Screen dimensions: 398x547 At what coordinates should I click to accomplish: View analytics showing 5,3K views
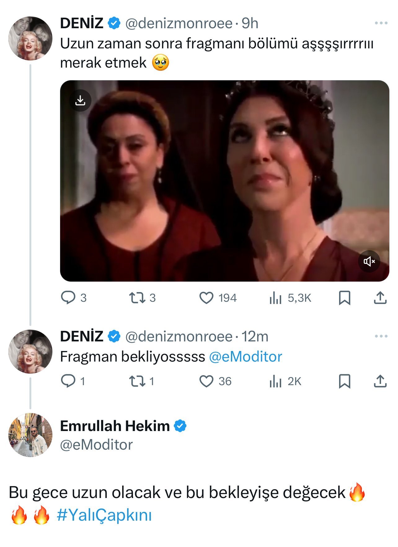275,298
